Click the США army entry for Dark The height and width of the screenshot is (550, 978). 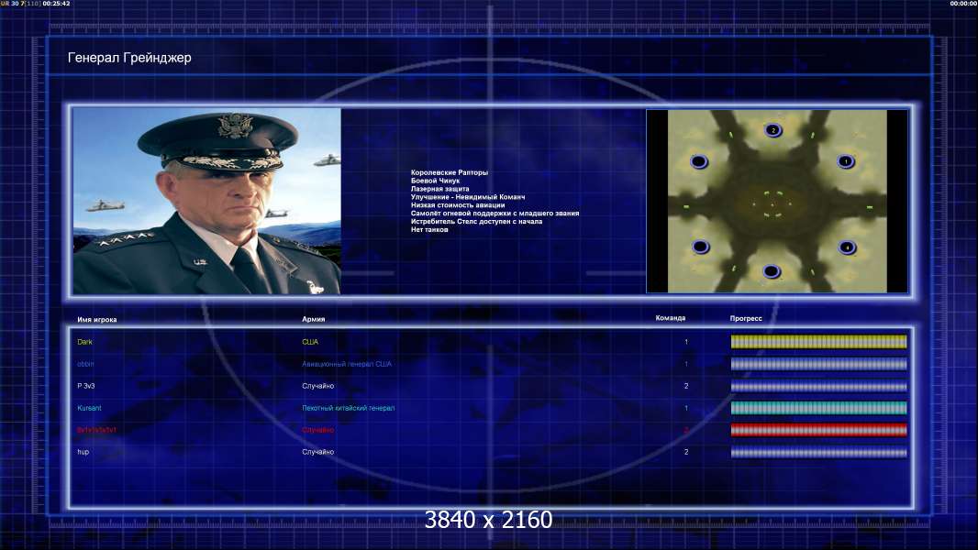click(x=310, y=342)
